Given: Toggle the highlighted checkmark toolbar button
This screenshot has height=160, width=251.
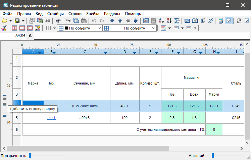Looking at the screenshot, I should (x=229, y=21).
